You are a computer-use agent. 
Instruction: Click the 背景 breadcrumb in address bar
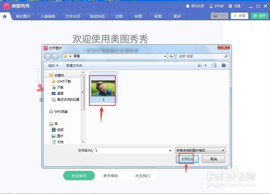point(77,56)
